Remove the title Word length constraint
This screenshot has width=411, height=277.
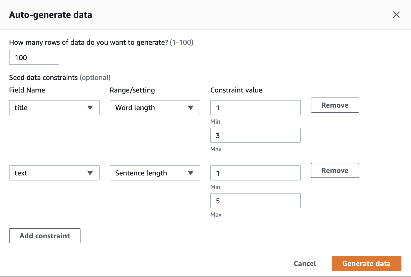[335, 105]
